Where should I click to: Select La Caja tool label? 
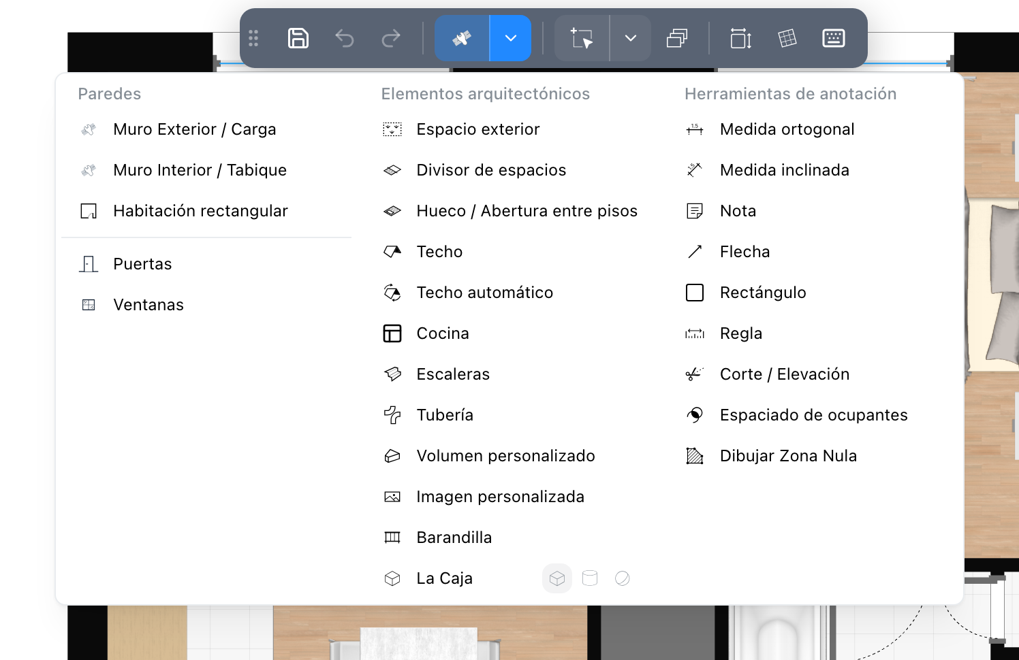(x=444, y=578)
